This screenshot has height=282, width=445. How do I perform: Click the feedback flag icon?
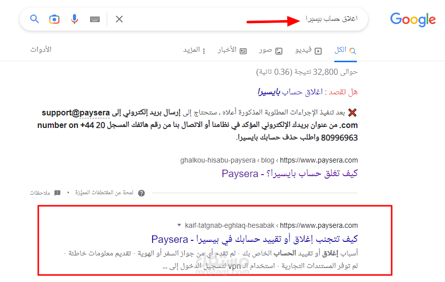(x=57, y=193)
